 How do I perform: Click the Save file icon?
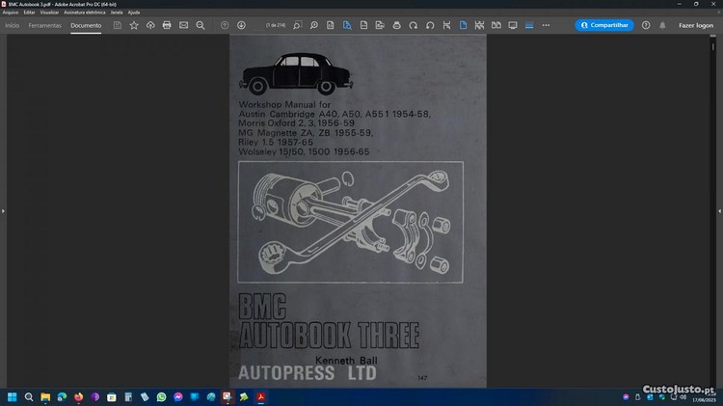click(x=118, y=25)
